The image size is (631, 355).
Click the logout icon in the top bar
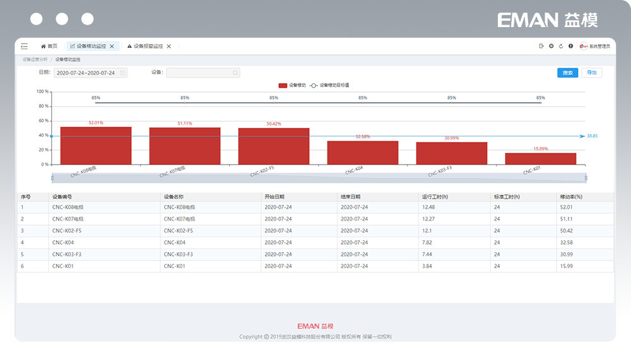[x=541, y=46]
